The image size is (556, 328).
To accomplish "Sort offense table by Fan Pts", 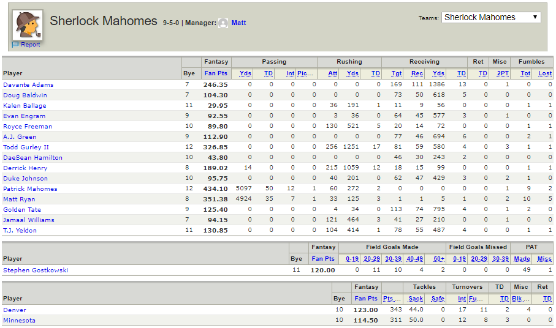I will [x=216, y=73].
